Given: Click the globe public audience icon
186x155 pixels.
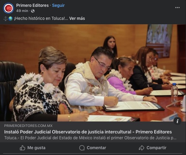Looking at the screenshot, I should (33, 11).
